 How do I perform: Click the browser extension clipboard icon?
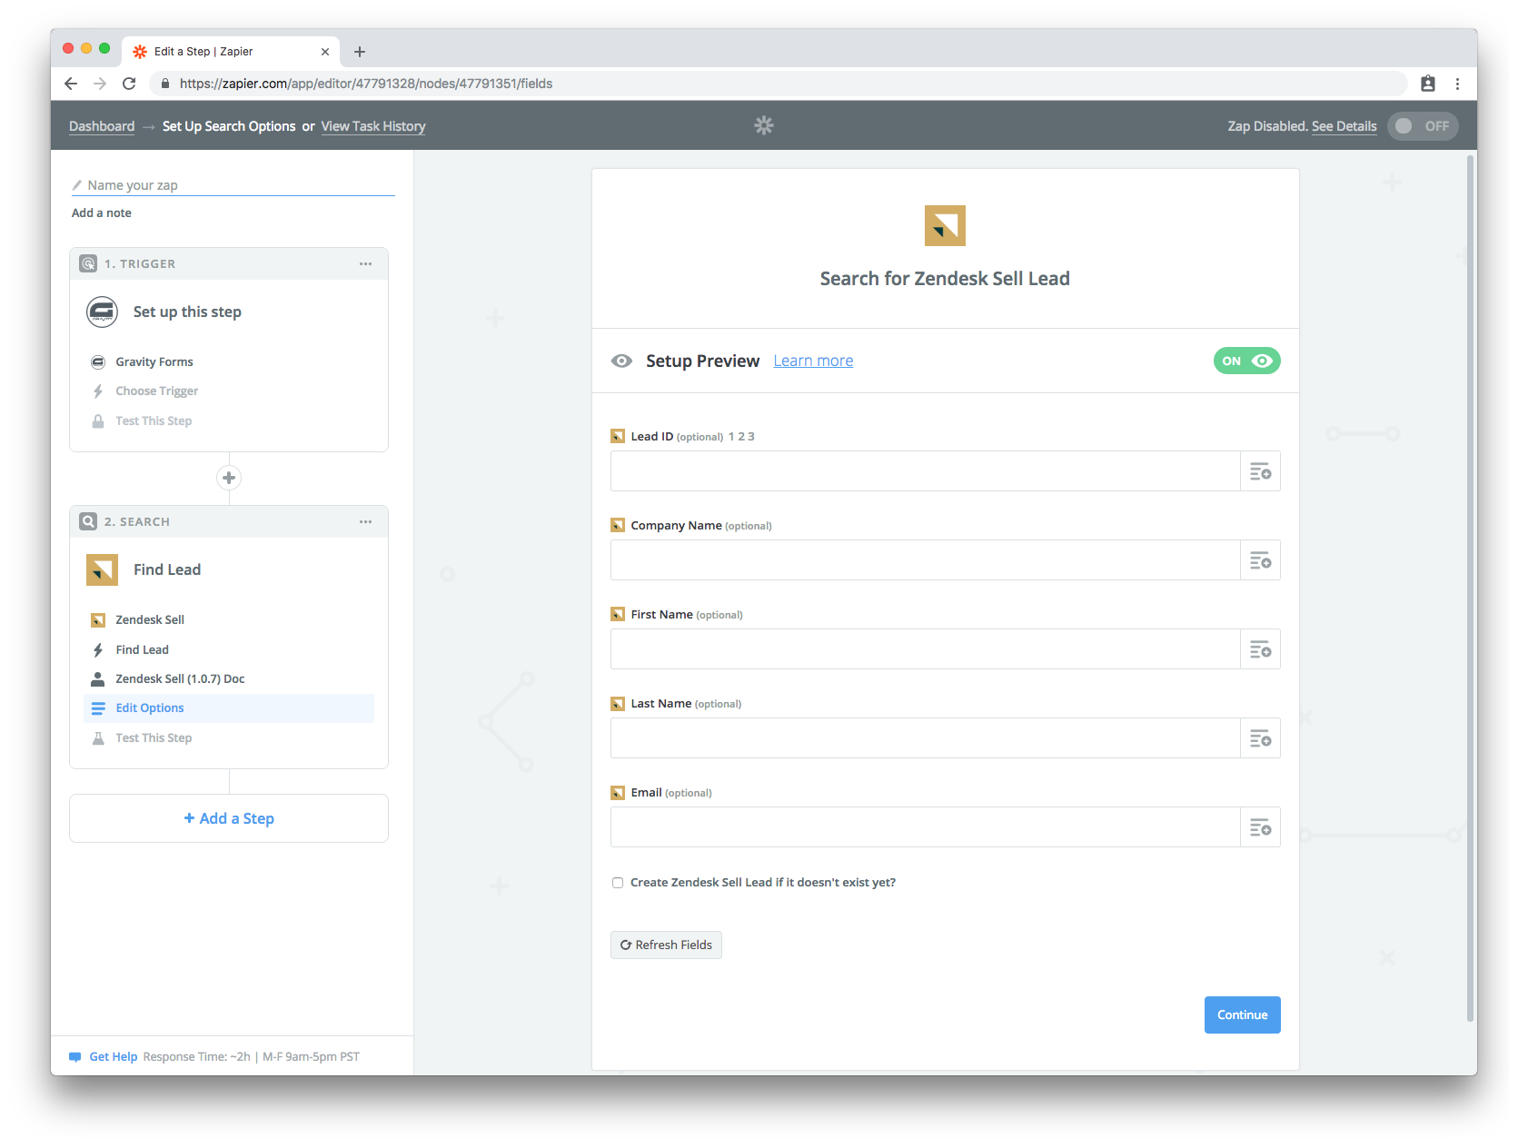[1428, 84]
